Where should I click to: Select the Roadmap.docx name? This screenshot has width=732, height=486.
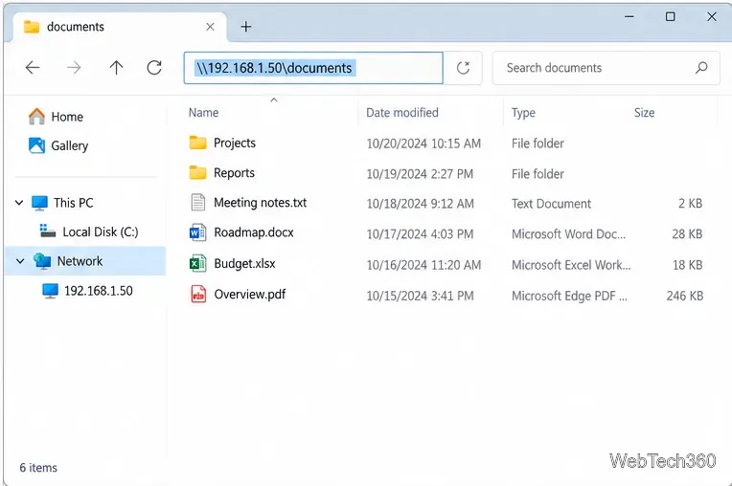254,232
